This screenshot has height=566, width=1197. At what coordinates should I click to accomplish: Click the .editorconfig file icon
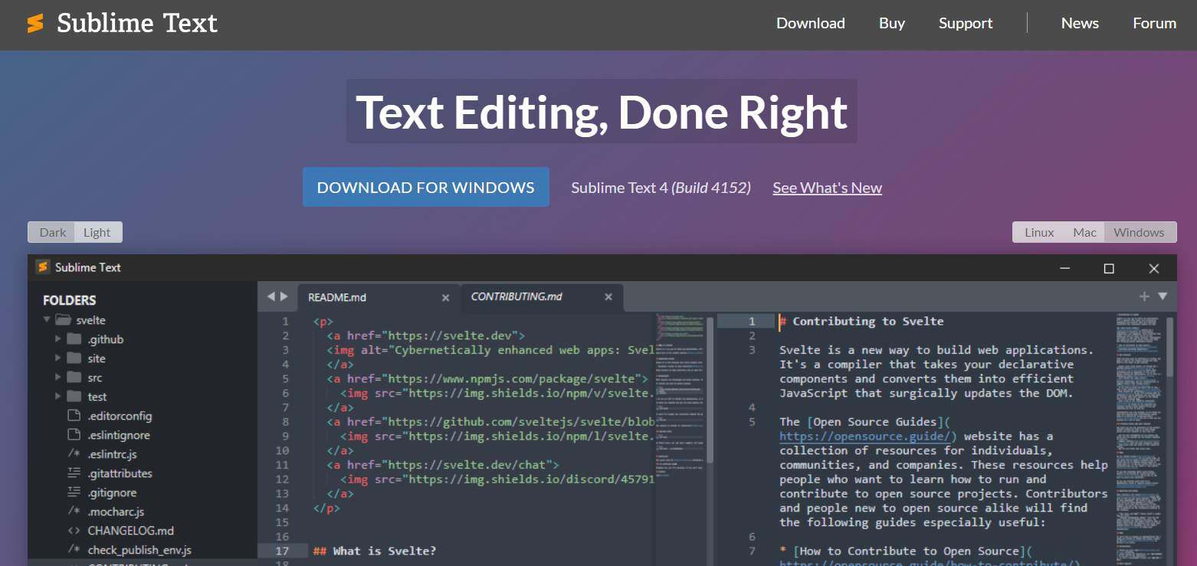tap(74, 416)
